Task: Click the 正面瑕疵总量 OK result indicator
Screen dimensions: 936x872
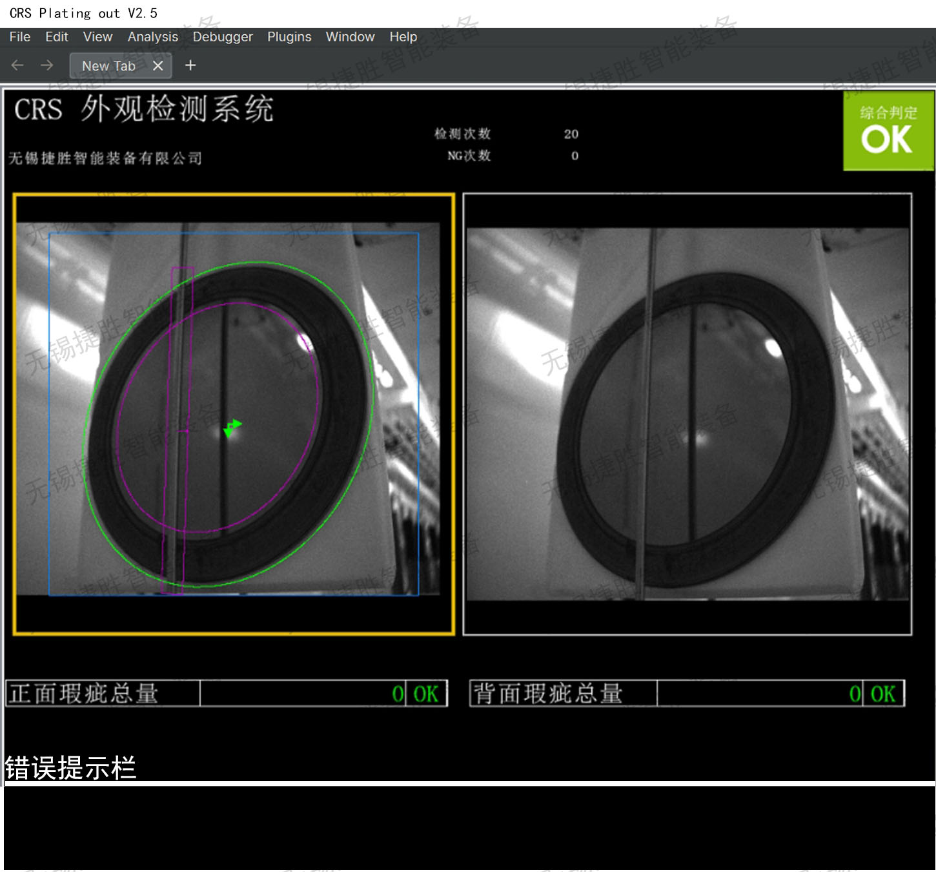Action: click(426, 694)
